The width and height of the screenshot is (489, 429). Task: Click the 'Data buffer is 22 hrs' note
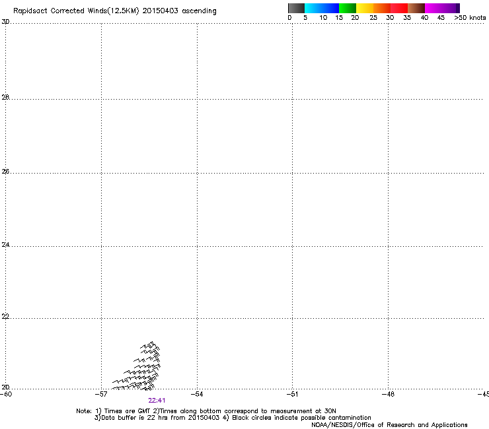(233, 418)
